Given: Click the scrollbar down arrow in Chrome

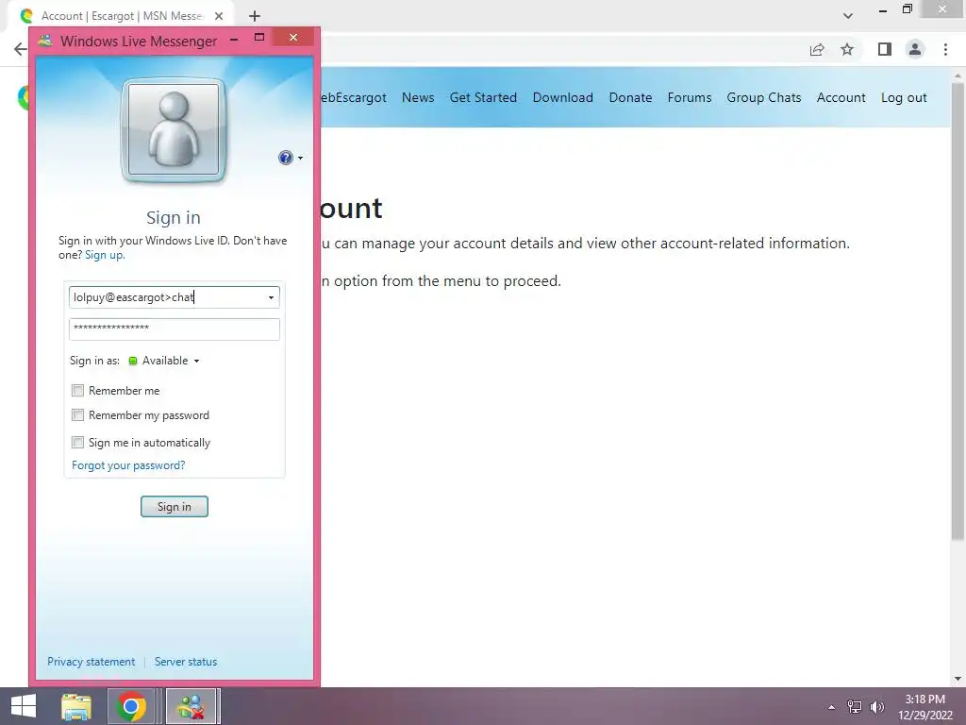Looking at the screenshot, I should pos(958,678).
